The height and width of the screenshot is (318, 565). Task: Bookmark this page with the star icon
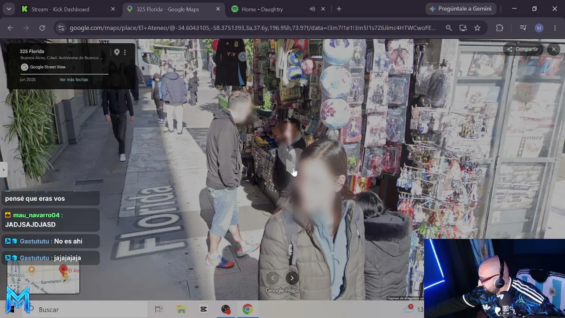click(x=477, y=28)
